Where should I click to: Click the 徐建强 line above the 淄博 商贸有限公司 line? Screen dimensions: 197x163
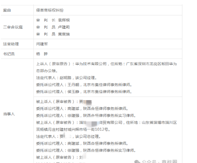coord(86,116)
